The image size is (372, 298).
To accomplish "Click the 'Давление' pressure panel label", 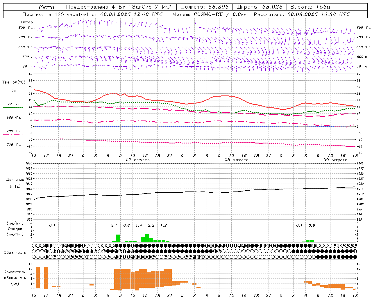I will (x=15, y=180).
